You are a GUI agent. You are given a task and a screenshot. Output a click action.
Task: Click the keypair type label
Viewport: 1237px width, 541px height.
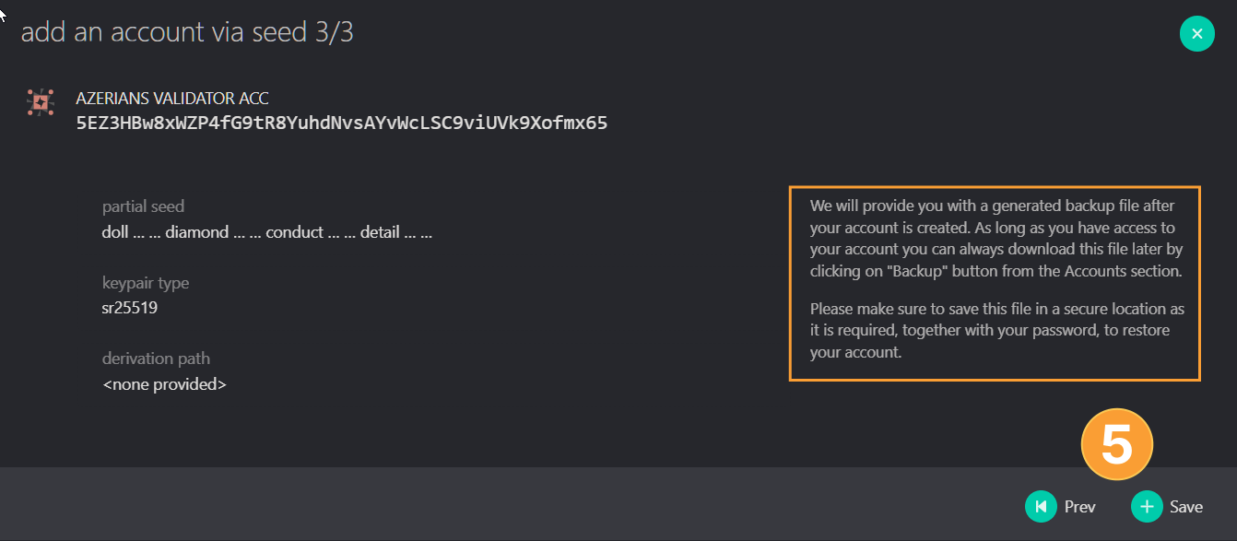point(146,283)
